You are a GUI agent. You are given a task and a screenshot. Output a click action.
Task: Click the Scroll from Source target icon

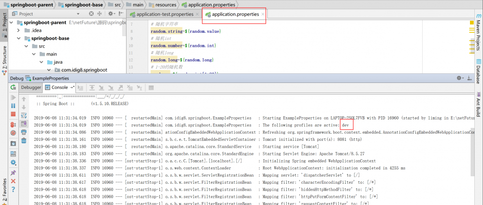[x=91, y=14]
